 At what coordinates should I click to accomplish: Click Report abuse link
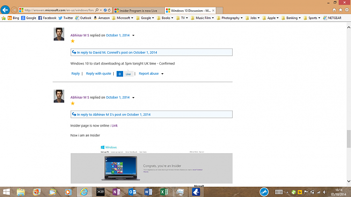149,73
